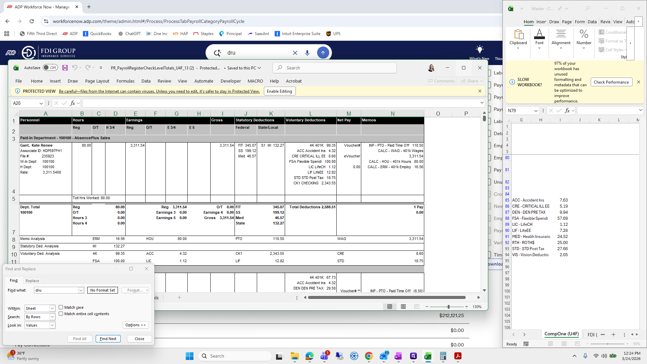Click the microphone icon in ADP search

(x=307, y=53)
